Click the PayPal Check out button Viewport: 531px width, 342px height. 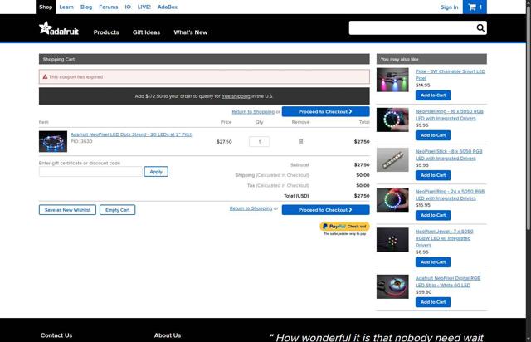pos(344,226)
